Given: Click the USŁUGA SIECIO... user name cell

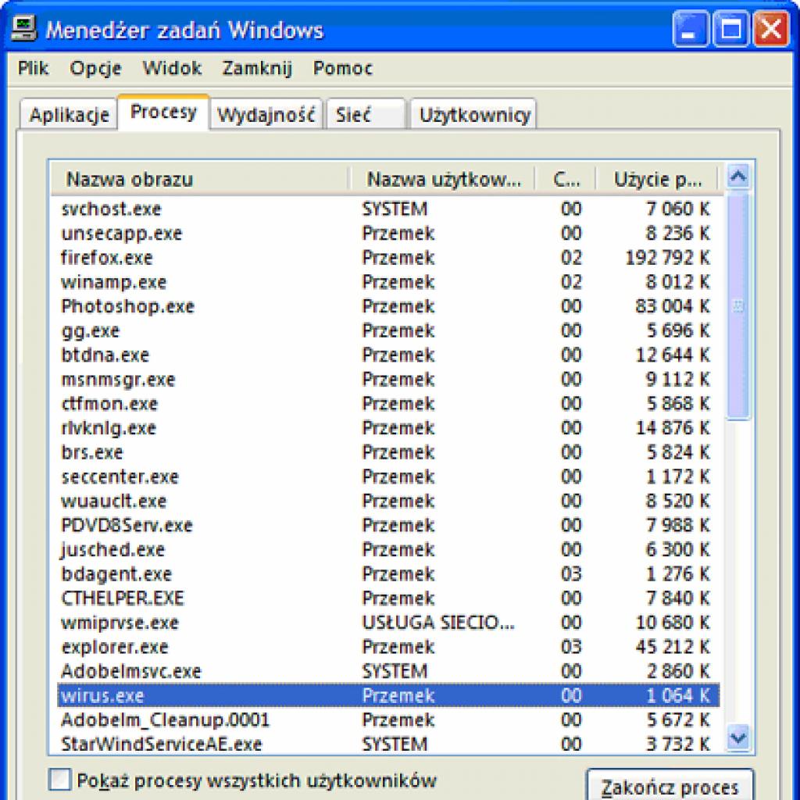Looking at the screenshot, I should coord(438,623).
